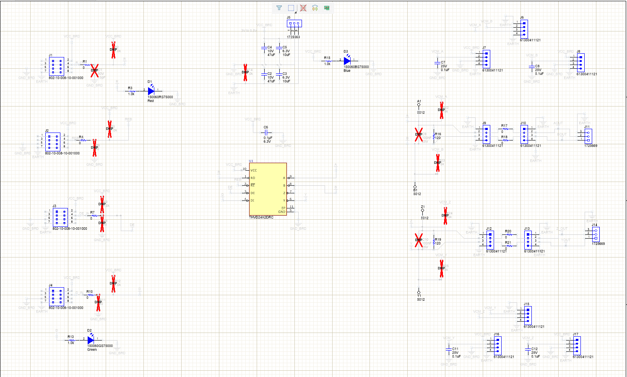Select the J1 eight-pin header
The height and width of the screenshot is (377, 627).
[57, 65]
